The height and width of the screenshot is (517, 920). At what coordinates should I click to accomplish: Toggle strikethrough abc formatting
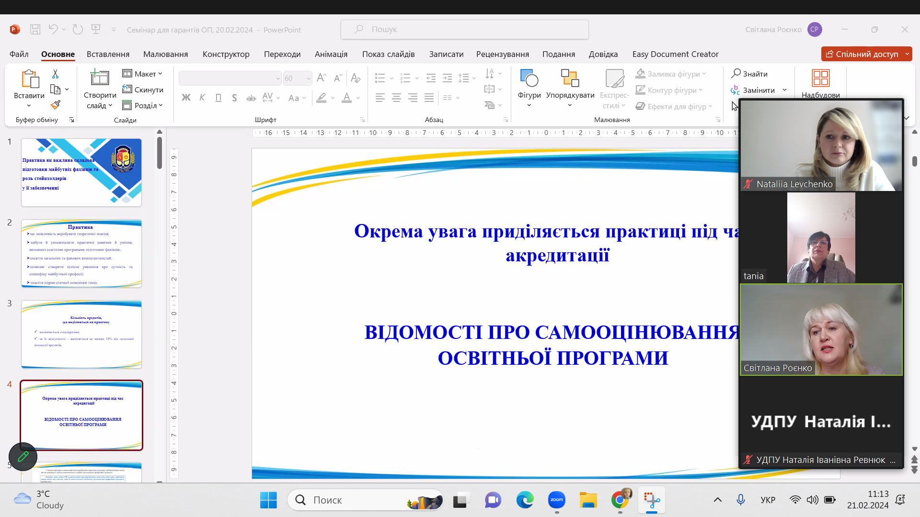point(251,98)
